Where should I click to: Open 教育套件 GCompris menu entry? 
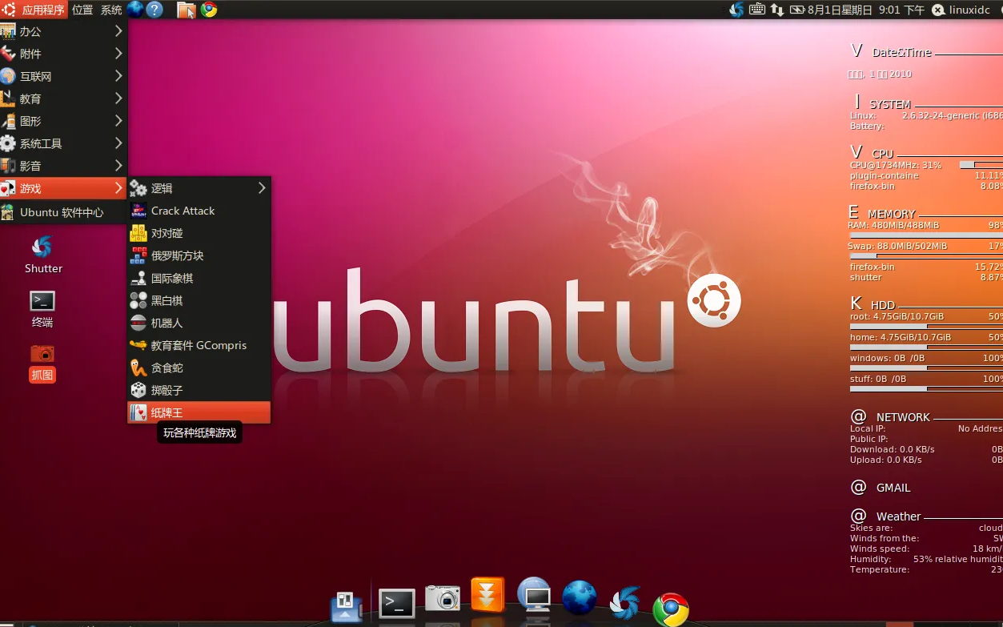(x=199, y=345)
